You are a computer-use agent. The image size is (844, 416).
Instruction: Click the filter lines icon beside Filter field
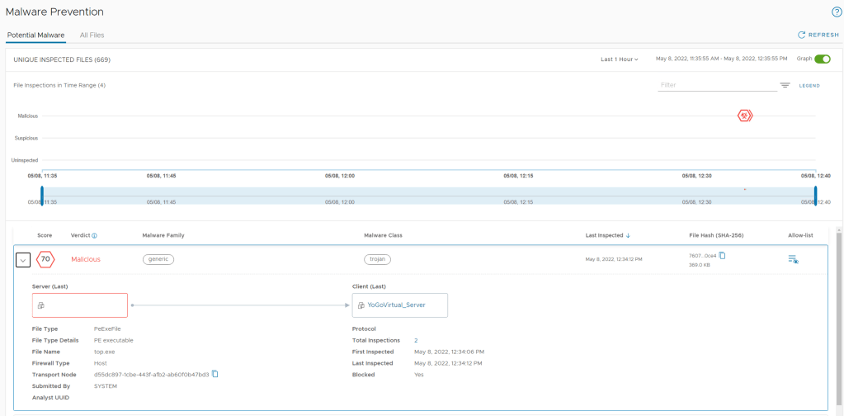[785, 86]
